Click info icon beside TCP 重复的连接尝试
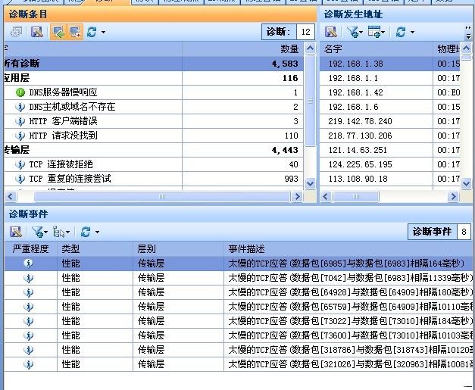The image size is (475, 390). point(20,179)
